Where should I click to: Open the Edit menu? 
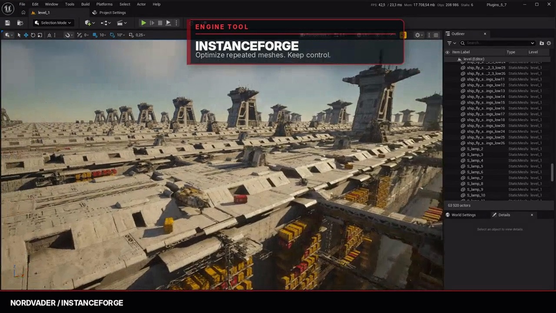point(35,4)
